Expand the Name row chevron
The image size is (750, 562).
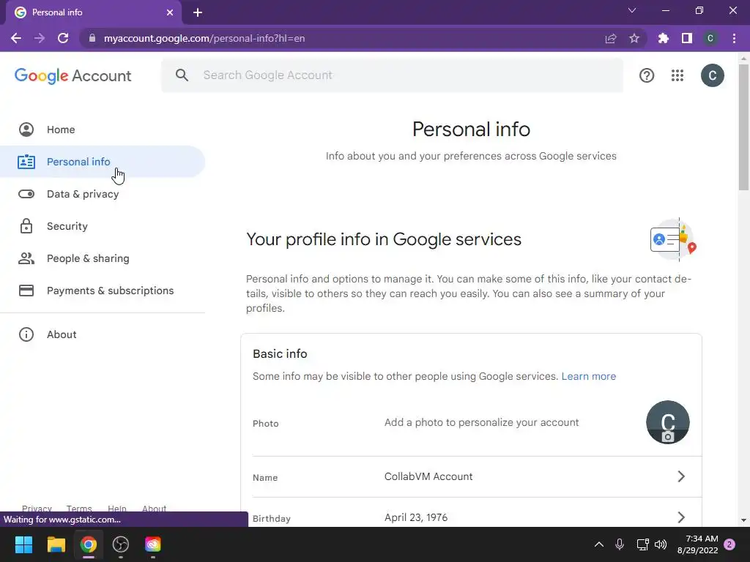[x=681, y=476]
